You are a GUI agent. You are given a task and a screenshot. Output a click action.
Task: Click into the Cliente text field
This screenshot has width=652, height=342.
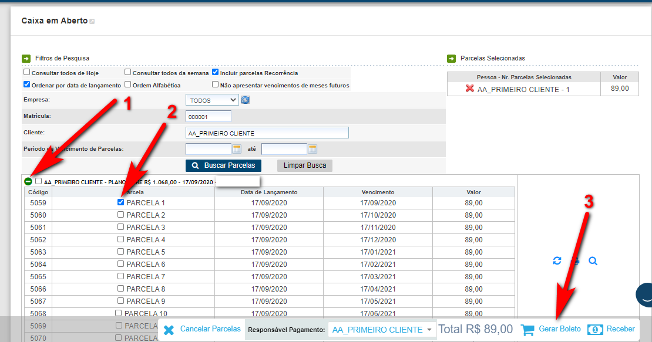tap(267, 133)
